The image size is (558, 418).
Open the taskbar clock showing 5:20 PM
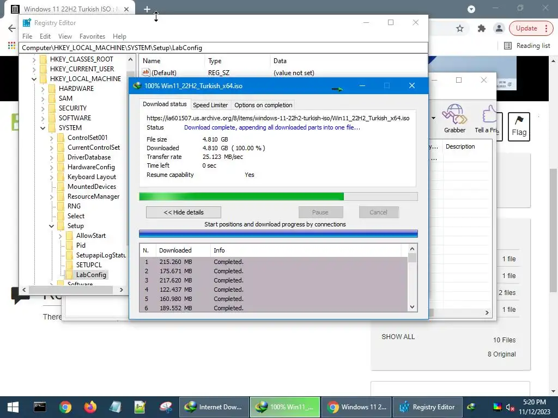click(x=534, y=407)
